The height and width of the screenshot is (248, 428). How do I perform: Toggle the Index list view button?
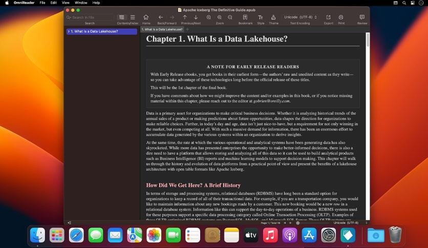pos(133,17)
